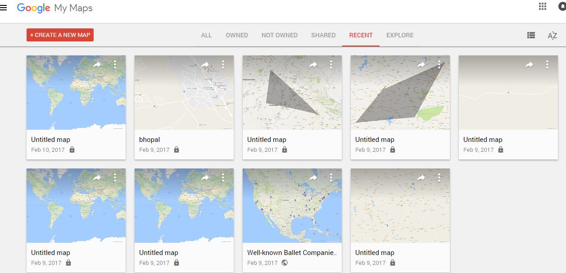Image resolution: width=566 pixels, height=273 pixels.
Task: Open the SHARED tab
Action: pos(323,35)
